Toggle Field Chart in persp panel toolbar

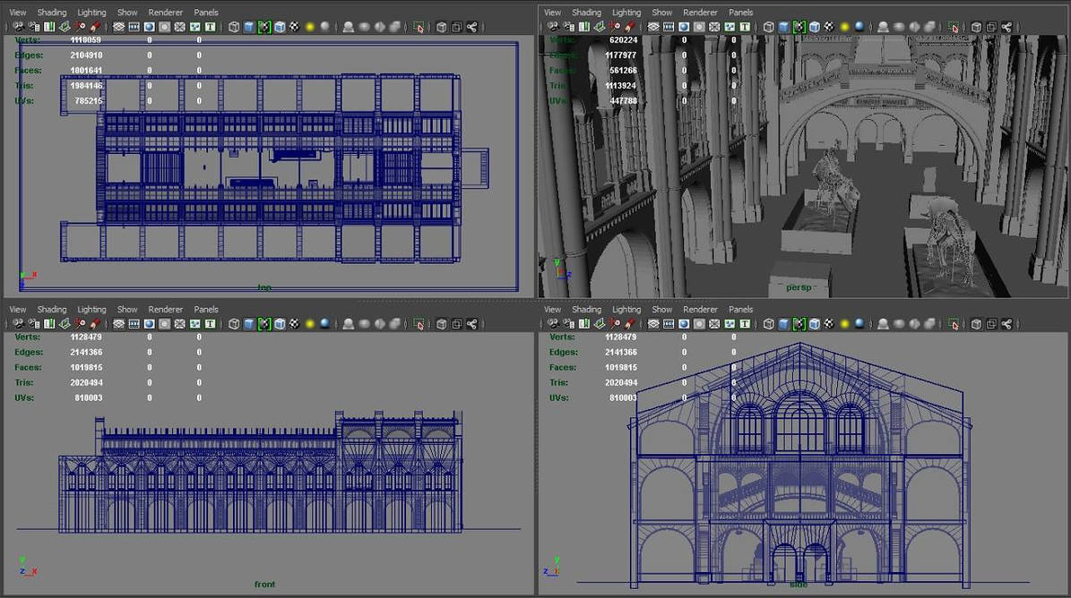[713, 27]
